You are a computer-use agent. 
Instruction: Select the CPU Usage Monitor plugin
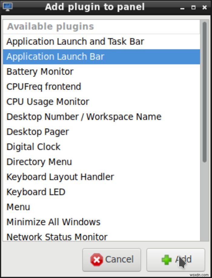(48, 101)
